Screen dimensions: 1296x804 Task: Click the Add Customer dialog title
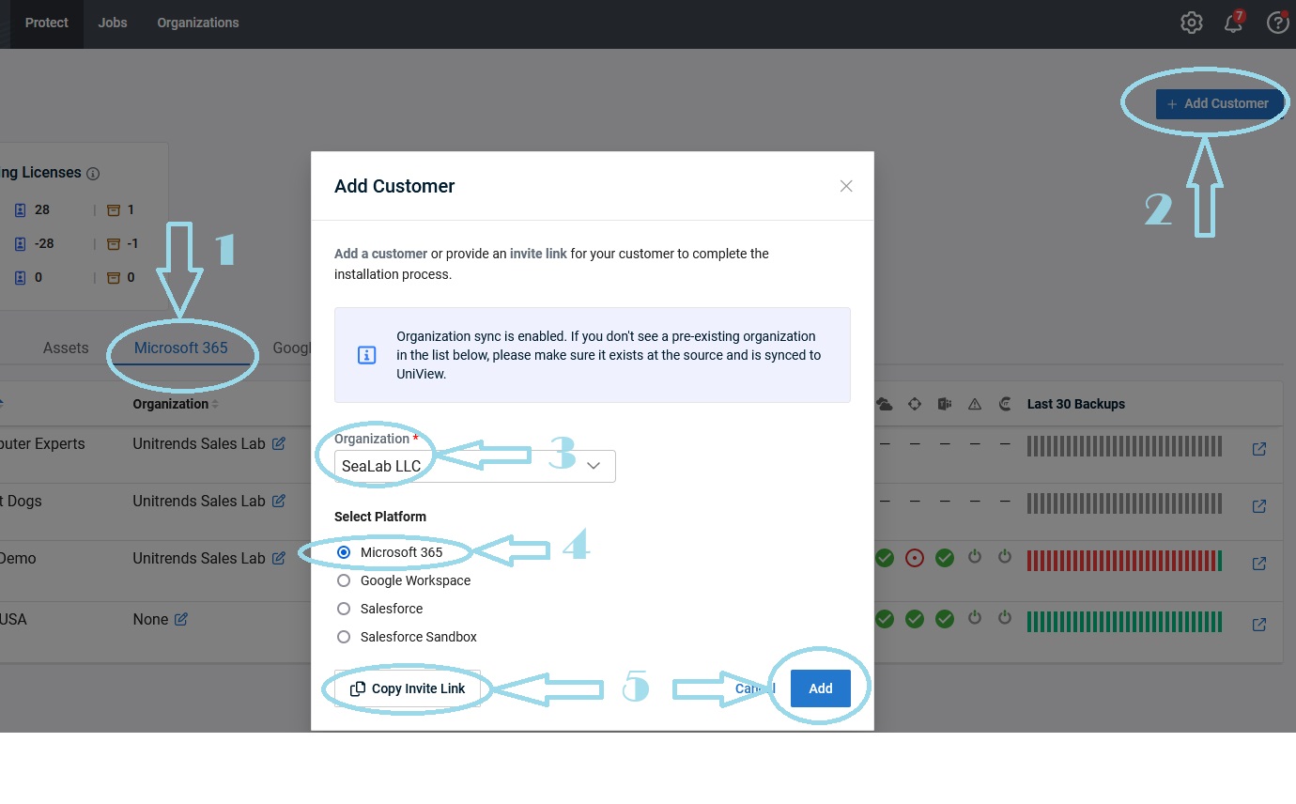394,186
